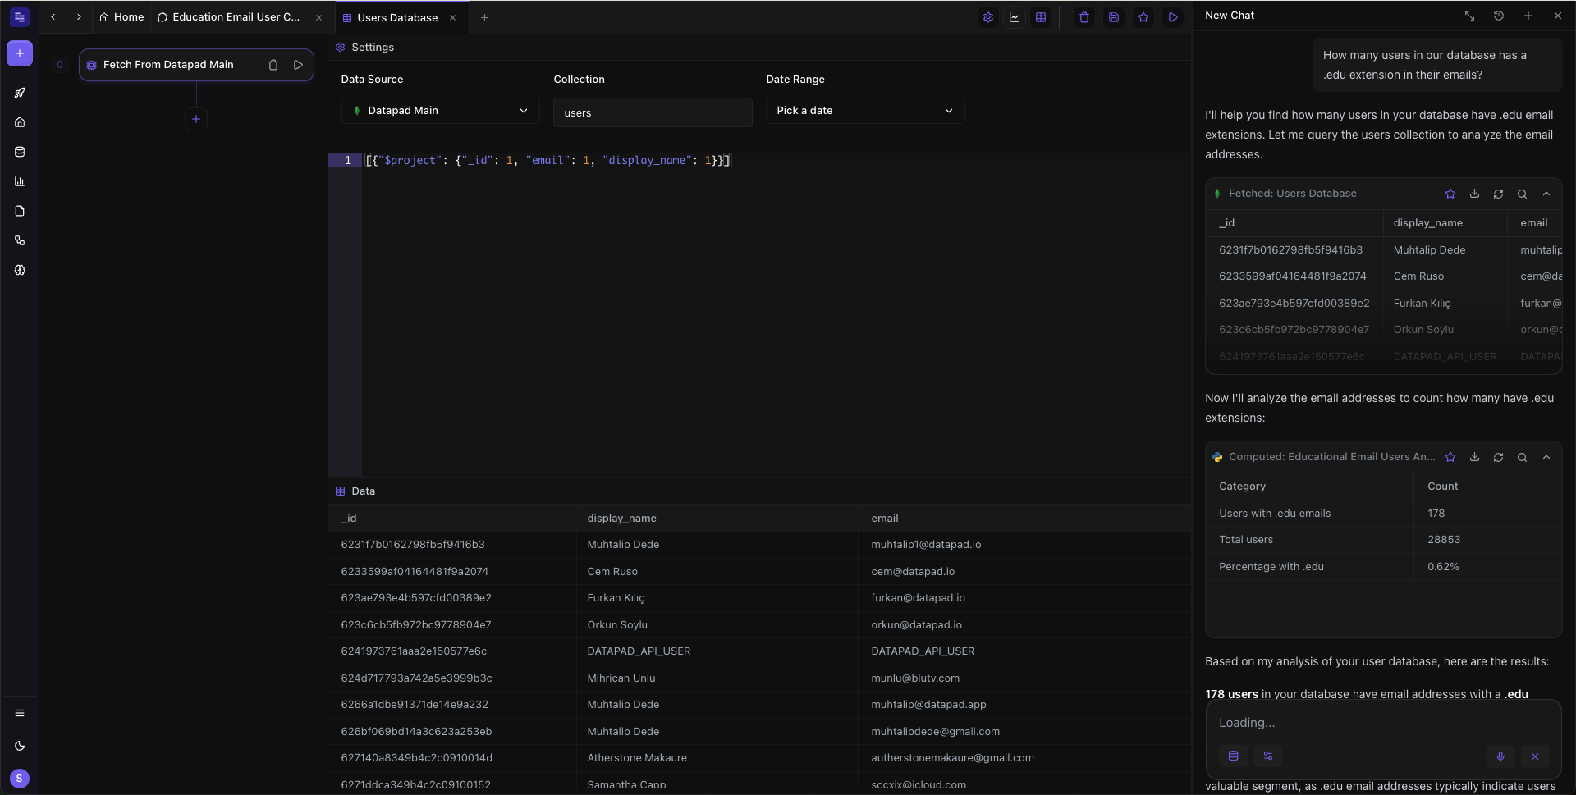Click the sliders options icon under chat input
Viewport: 1576px width, 795px height.
(x=1268, y=756)
